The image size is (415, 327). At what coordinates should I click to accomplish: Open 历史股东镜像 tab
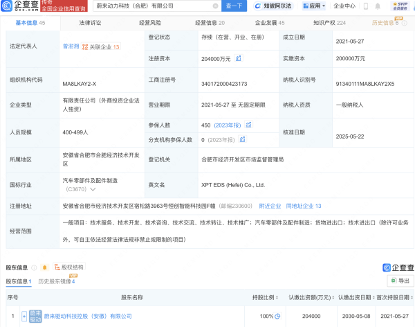57,281
